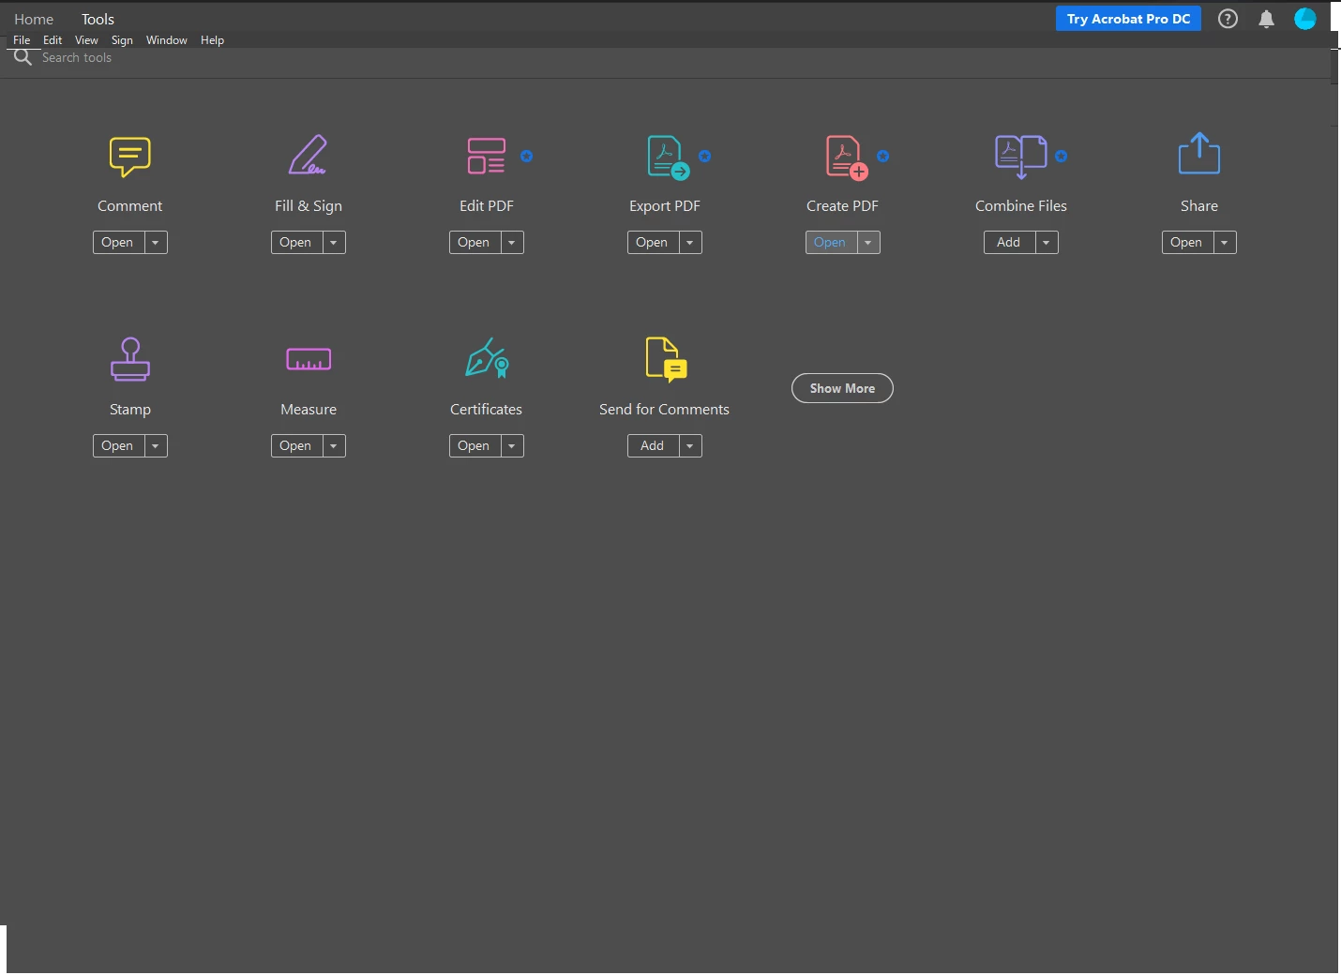The width and height of the screenshot is (1341, 975).
Task: Click the Fill & Sign pen icon
Action: [308, 156]
